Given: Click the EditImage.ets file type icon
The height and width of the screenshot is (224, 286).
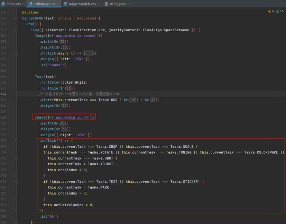Looking at the screenshot, I should point(31,4).
